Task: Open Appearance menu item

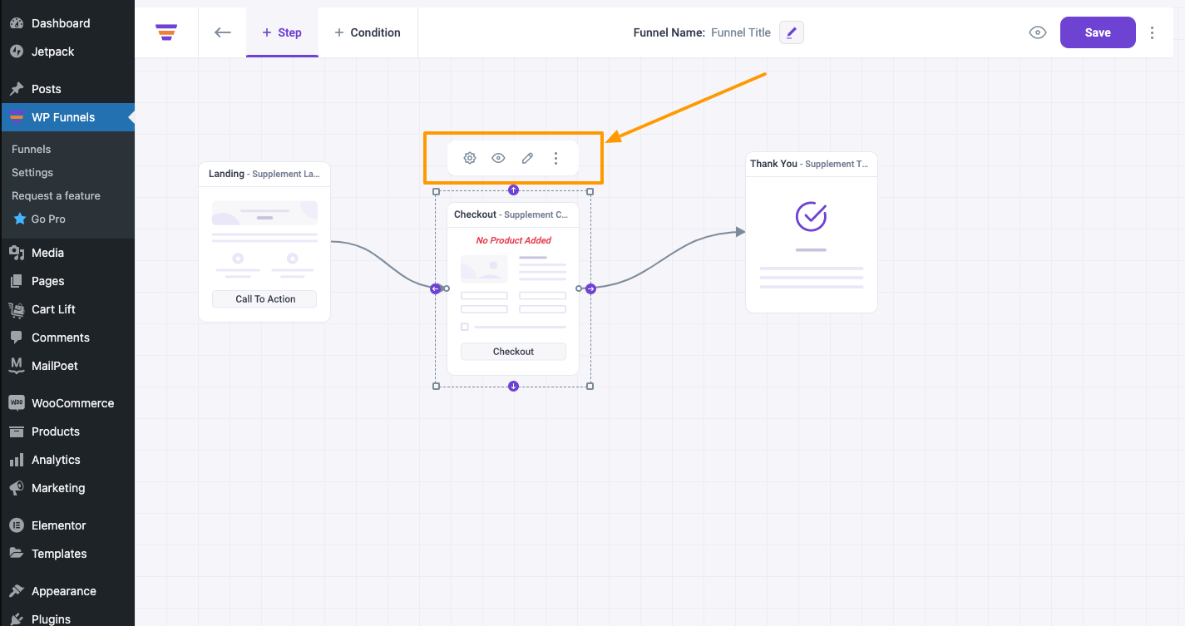Action: click(67, 591)
